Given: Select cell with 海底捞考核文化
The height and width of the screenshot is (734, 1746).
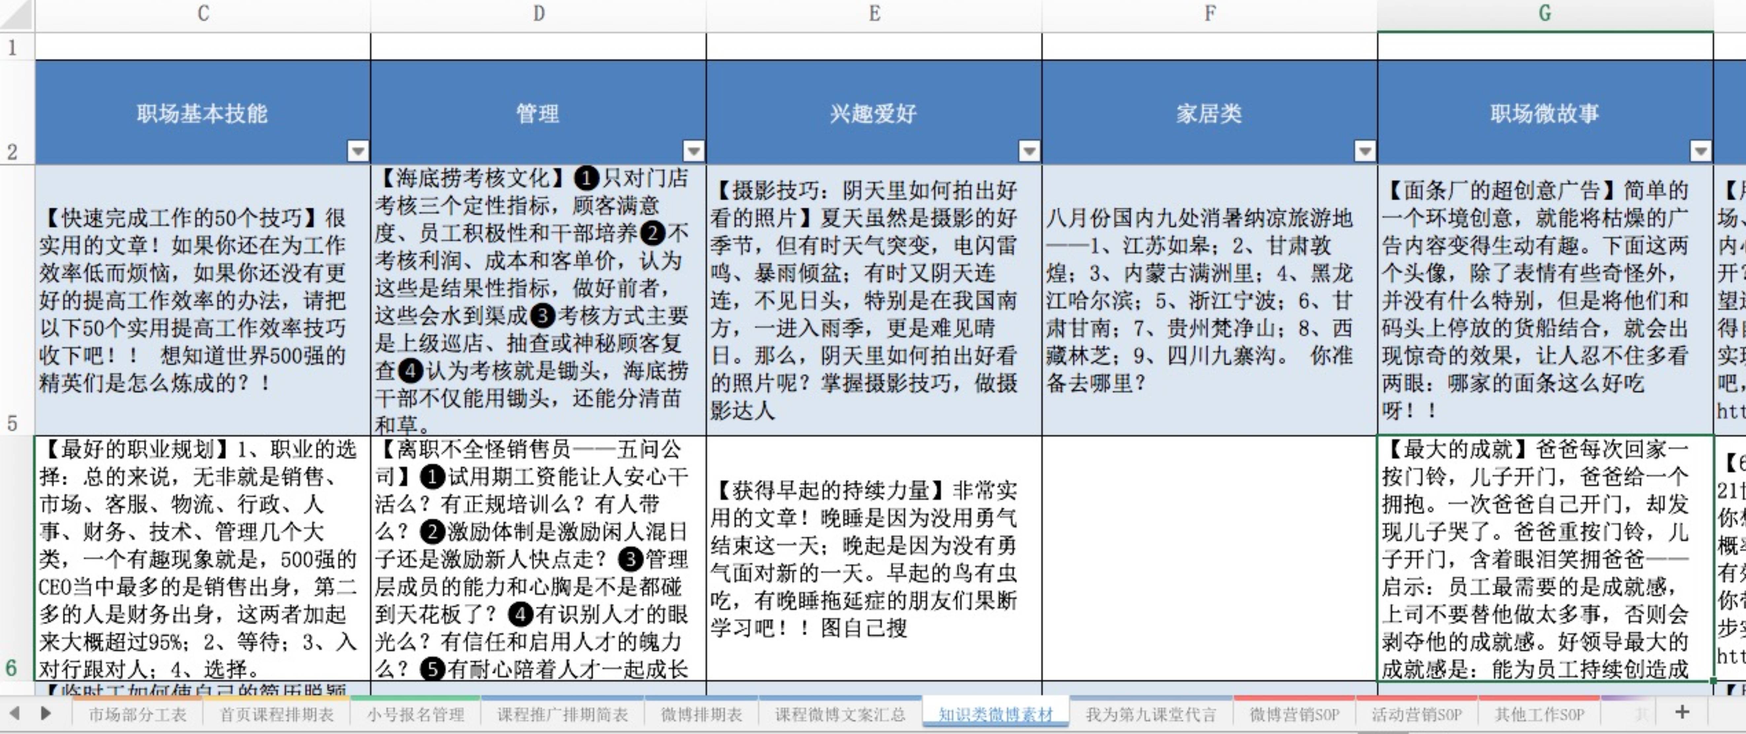Looking at the screenshot, I should pos(538,300).
